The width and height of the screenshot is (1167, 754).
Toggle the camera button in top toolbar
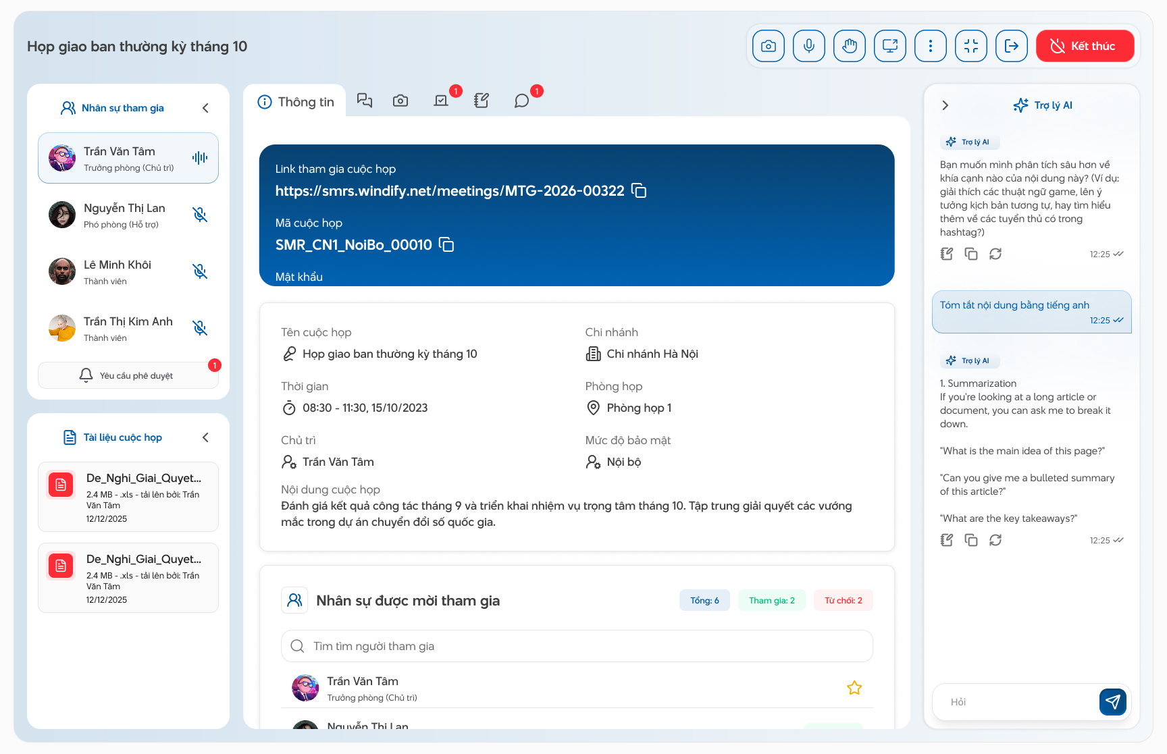point(769,46)
